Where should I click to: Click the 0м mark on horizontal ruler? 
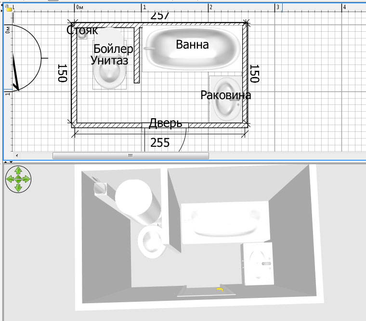coord(79,7)
